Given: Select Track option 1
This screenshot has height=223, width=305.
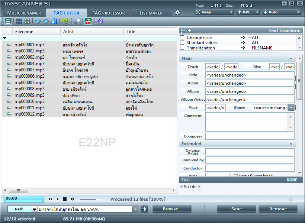Looking at the screenshot, I should pyautogui.click(x=212, y=6).
